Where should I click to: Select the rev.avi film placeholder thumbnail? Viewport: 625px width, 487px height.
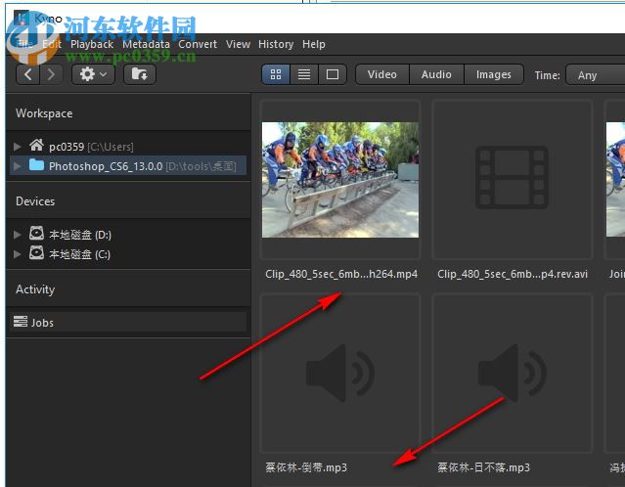(x=513, y=177)
